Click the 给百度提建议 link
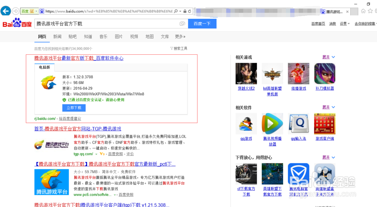 pos(70,118)
